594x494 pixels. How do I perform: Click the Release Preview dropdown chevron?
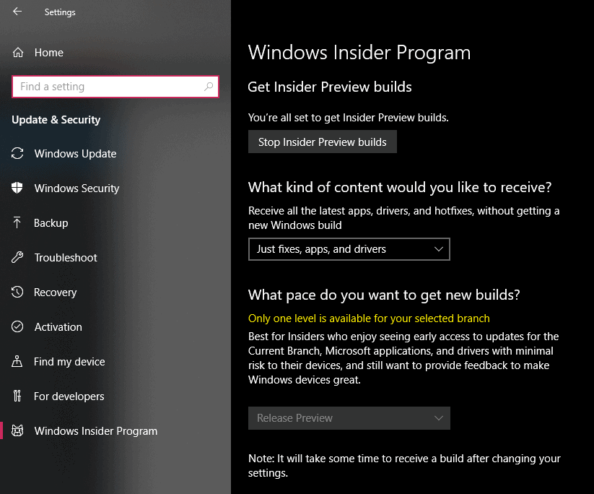coord(439,418)
